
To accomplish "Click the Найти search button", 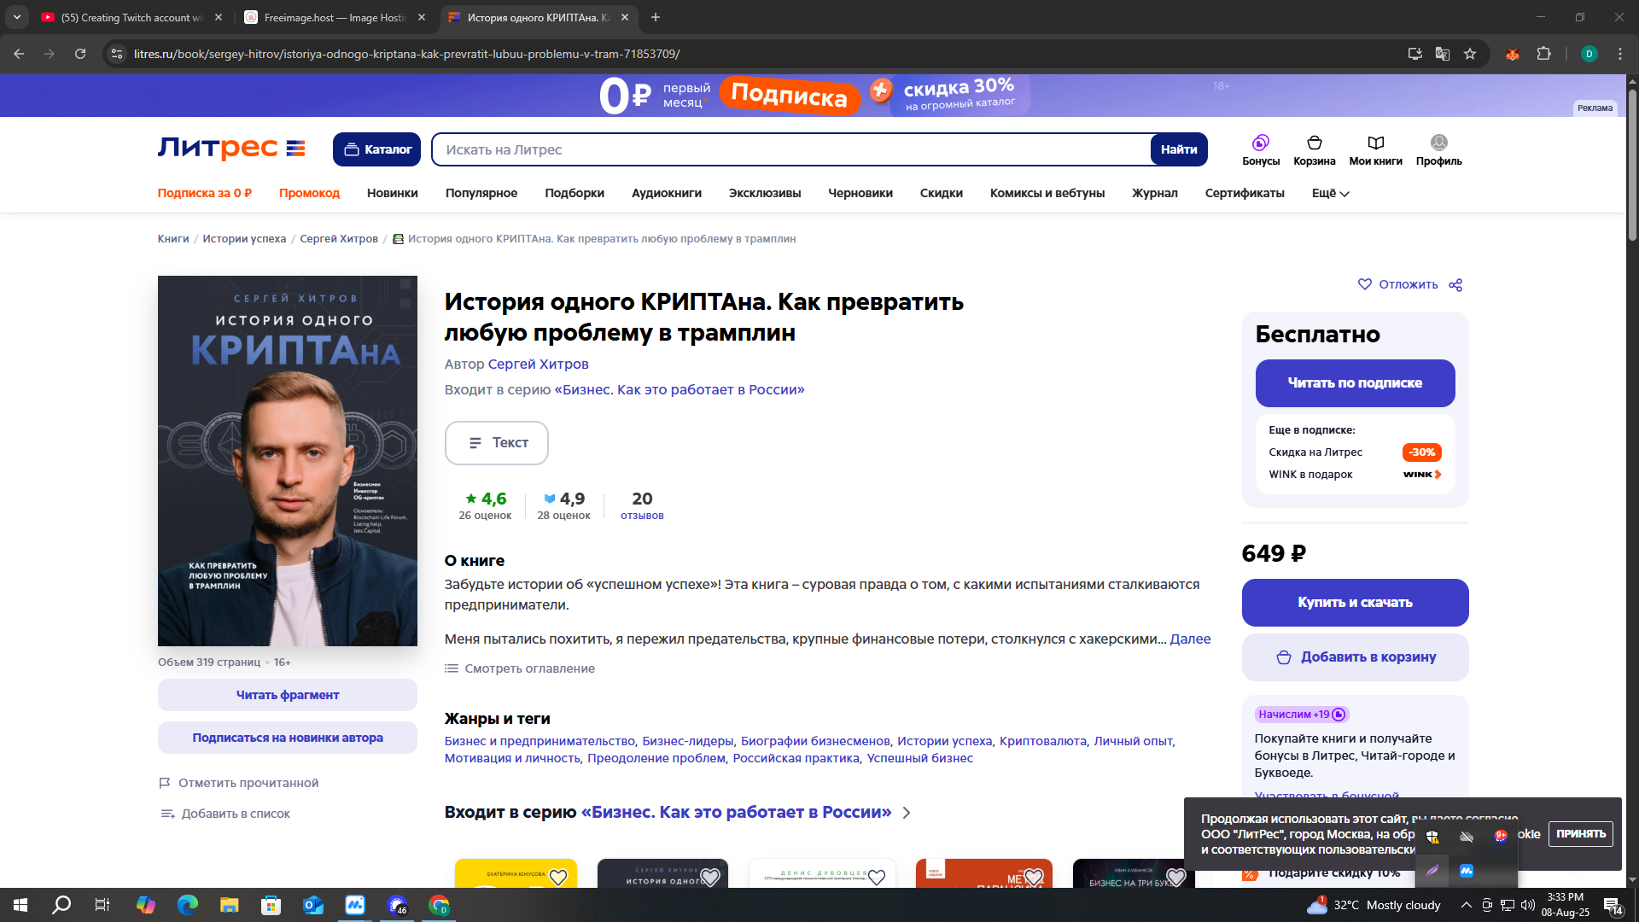I will tap(1179, 149).
